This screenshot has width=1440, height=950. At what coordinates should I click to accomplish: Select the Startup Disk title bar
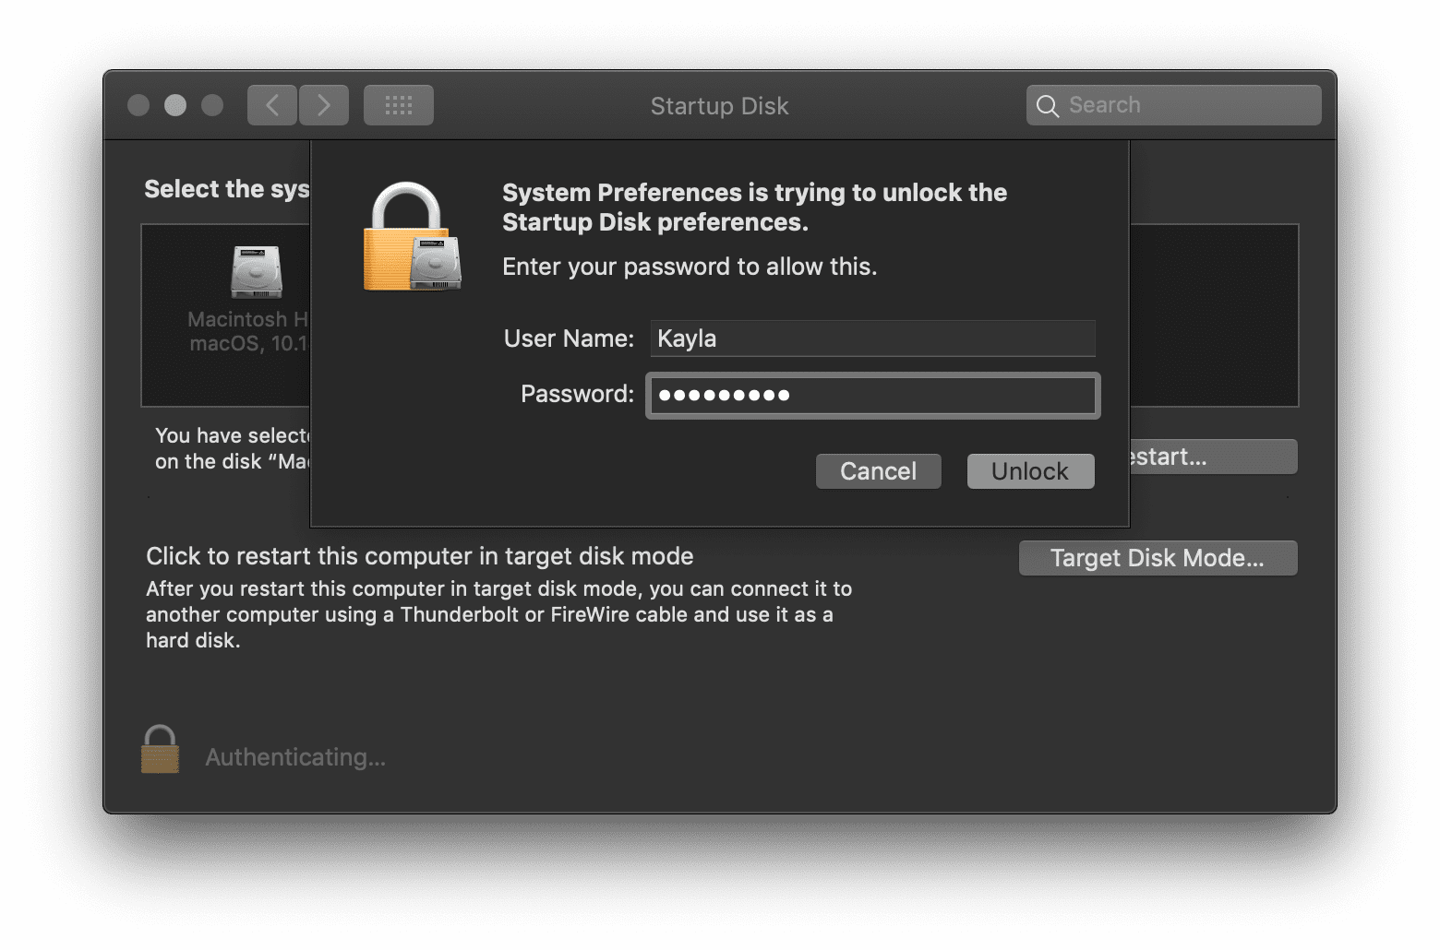719,105
